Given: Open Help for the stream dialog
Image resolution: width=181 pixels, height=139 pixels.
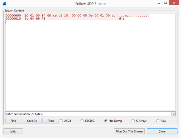Looking at the screenshot, I should coord(13,131).
